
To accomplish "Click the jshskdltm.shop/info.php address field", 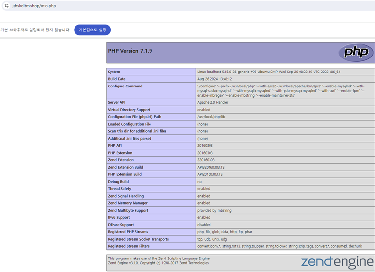I will coord(34,5).
